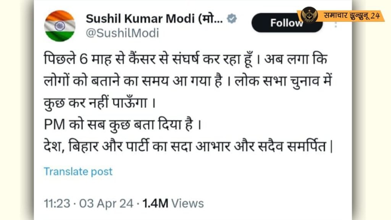
Task: Click the 11:23 timestamp
Action: pos(57,203)
